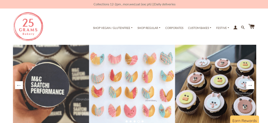This screenshot has height=123, width=268.
Task: Open the Custom Bakes dropdown
Action: pyautogui.click(x=199, y=28)
